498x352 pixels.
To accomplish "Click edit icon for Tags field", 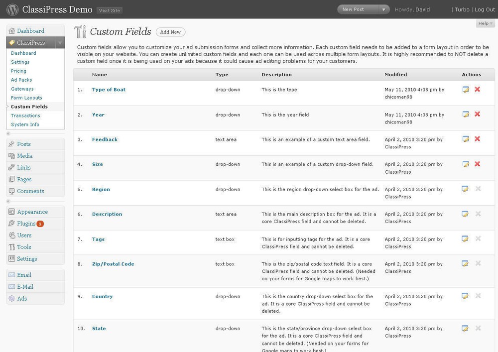I will pos(465,238).
